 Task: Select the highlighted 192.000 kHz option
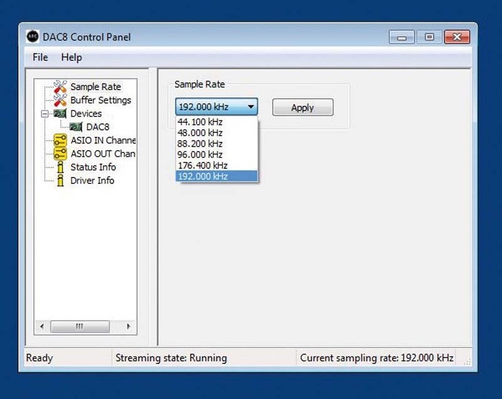tap(216, 176)
